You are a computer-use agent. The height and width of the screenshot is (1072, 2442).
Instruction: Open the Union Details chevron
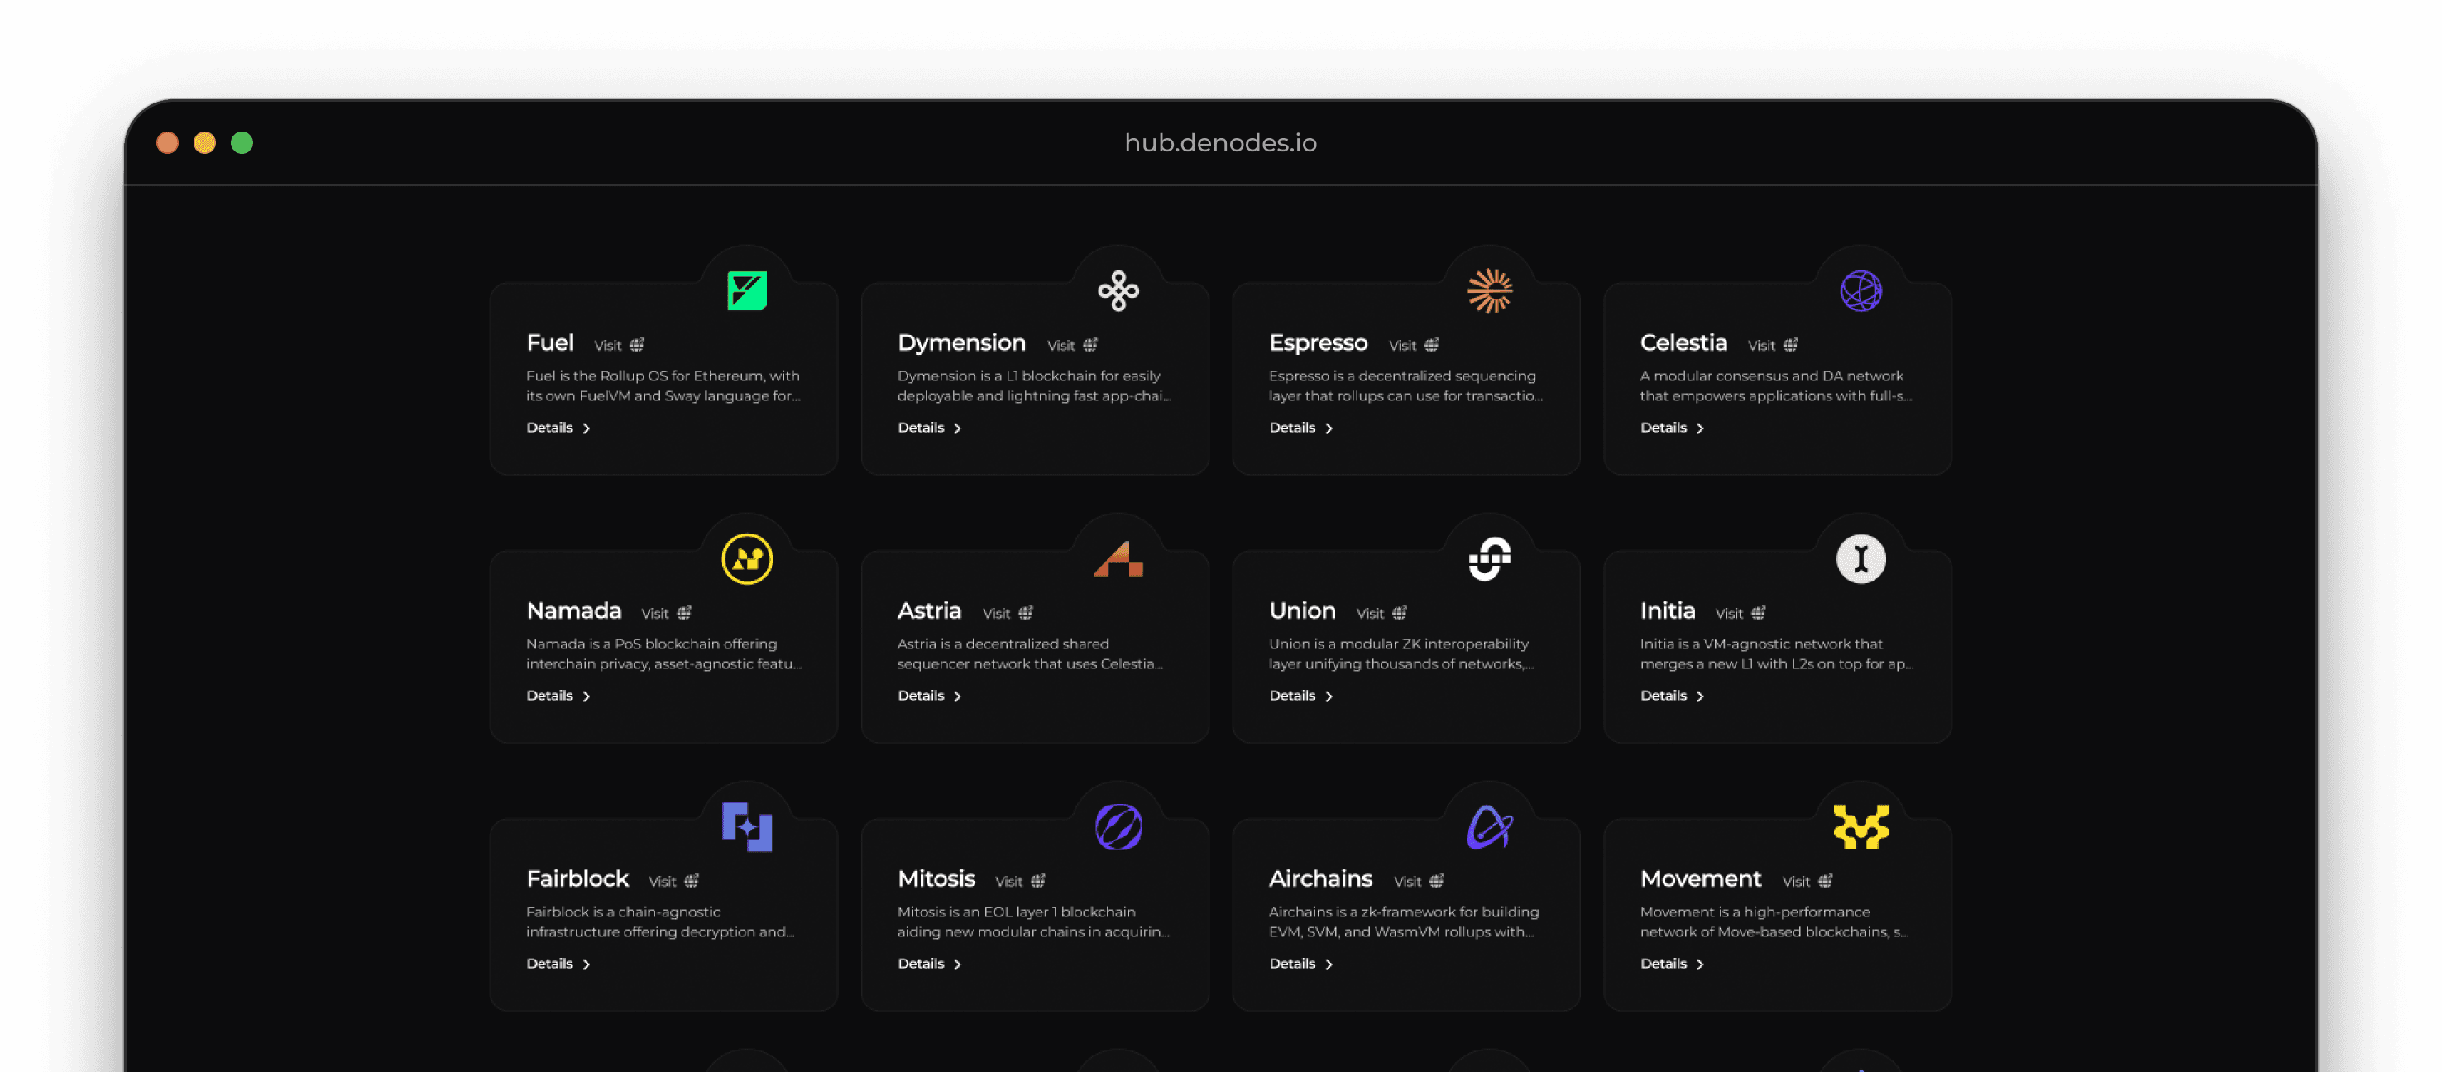pyautogui.click(x=1329, y=696)
